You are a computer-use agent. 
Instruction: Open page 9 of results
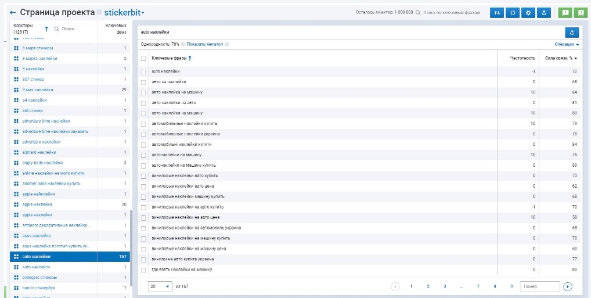coord(511,287)
